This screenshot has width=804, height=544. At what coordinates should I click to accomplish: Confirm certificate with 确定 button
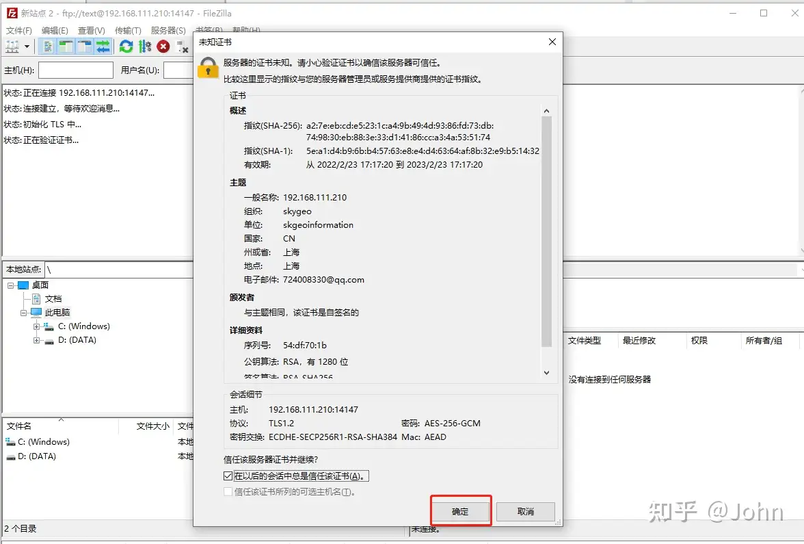pos(461,511)
